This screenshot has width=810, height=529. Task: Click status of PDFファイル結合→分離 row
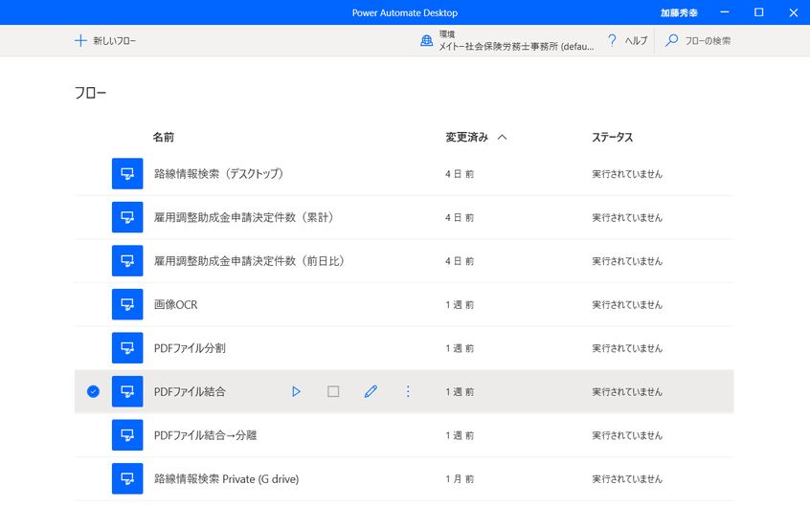[x=627, y=435]
